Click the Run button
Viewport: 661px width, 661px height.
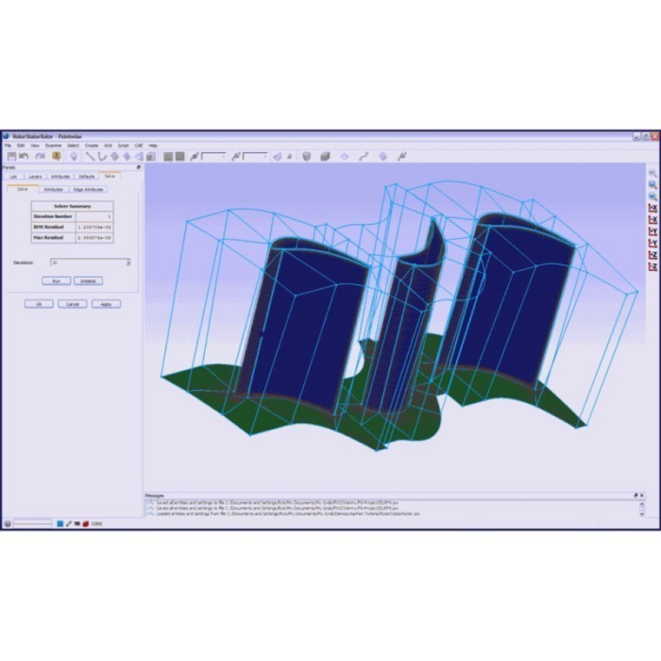pyautogui.click(x=56, y=280)
